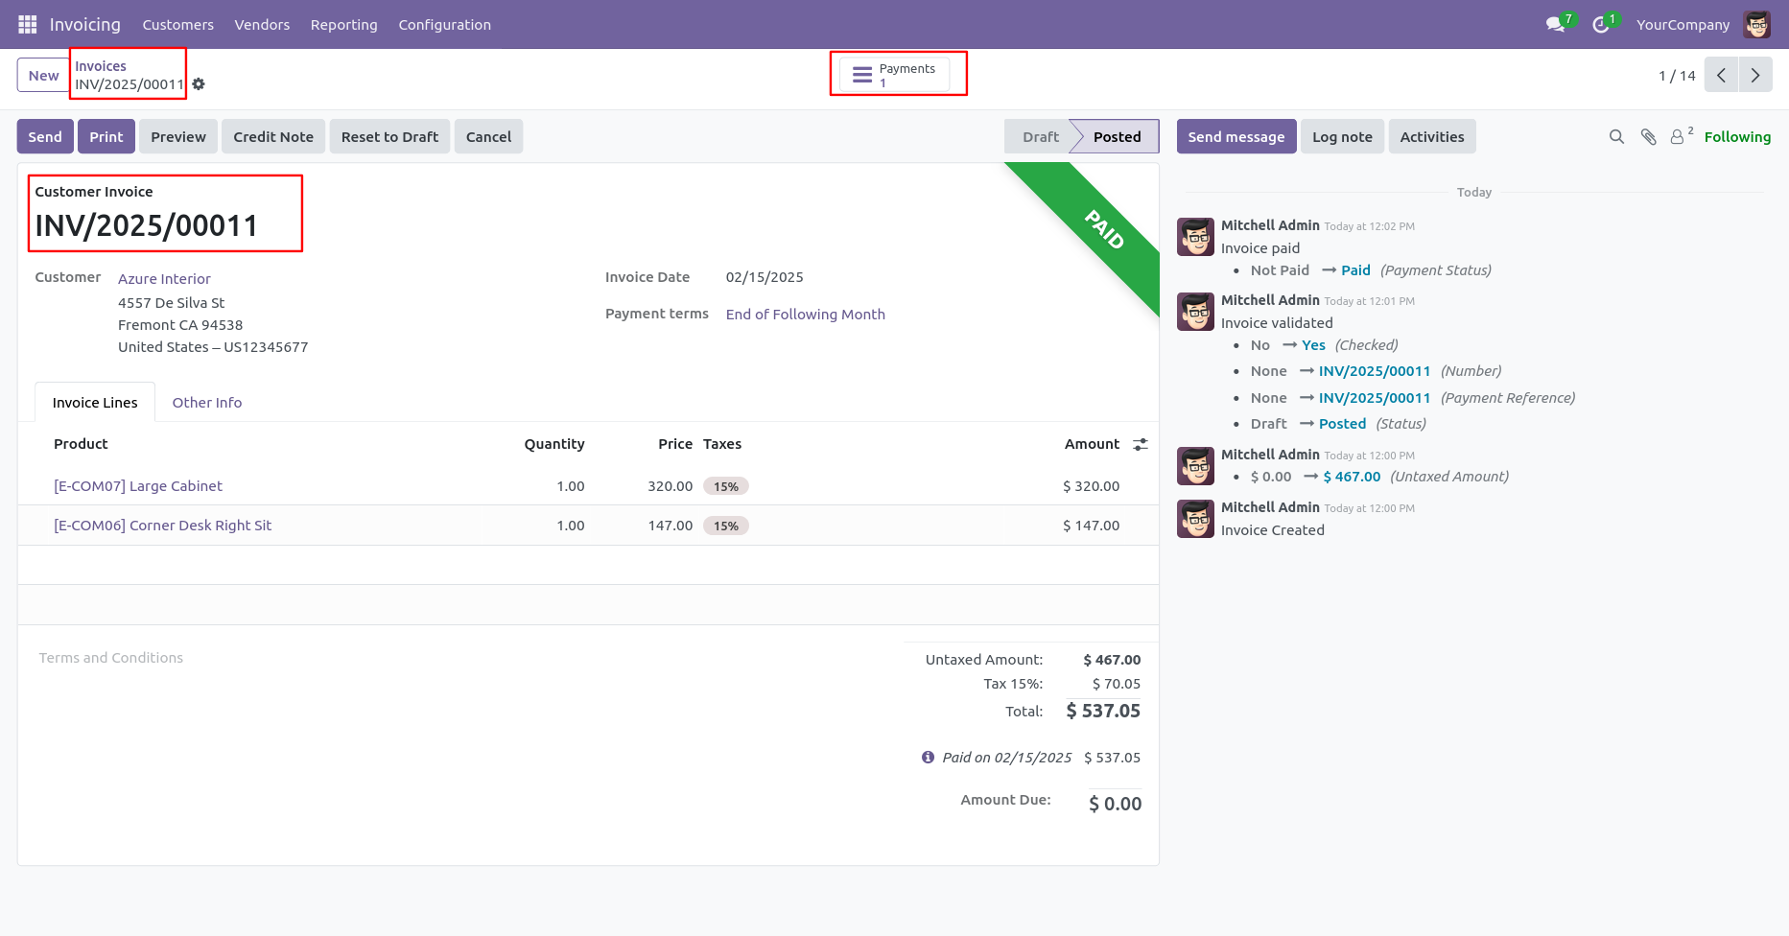
Task: Open the YourCompany company switcher
Action: 1683,24
